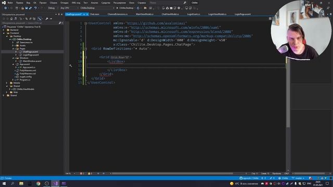Screen dimensions: 333x187
Task: Select FodyWeavers.xml in Solution Explorer
Action: point(28,71)
